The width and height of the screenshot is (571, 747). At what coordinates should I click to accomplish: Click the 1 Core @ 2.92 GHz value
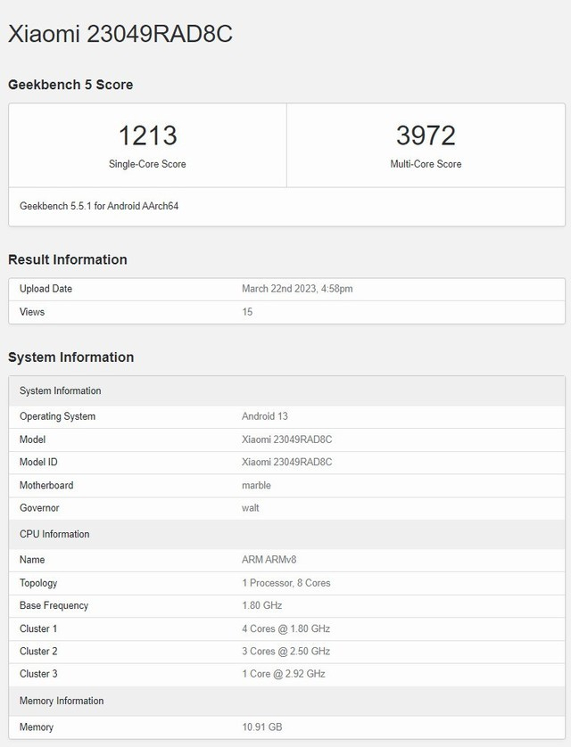point(284,674)
